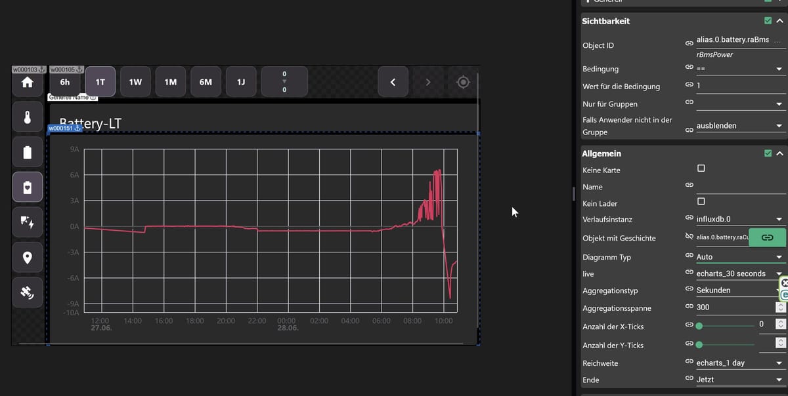788x396 pixels.
Task: Toggle the Keine Karte checkbox
Action: (701, 169)
